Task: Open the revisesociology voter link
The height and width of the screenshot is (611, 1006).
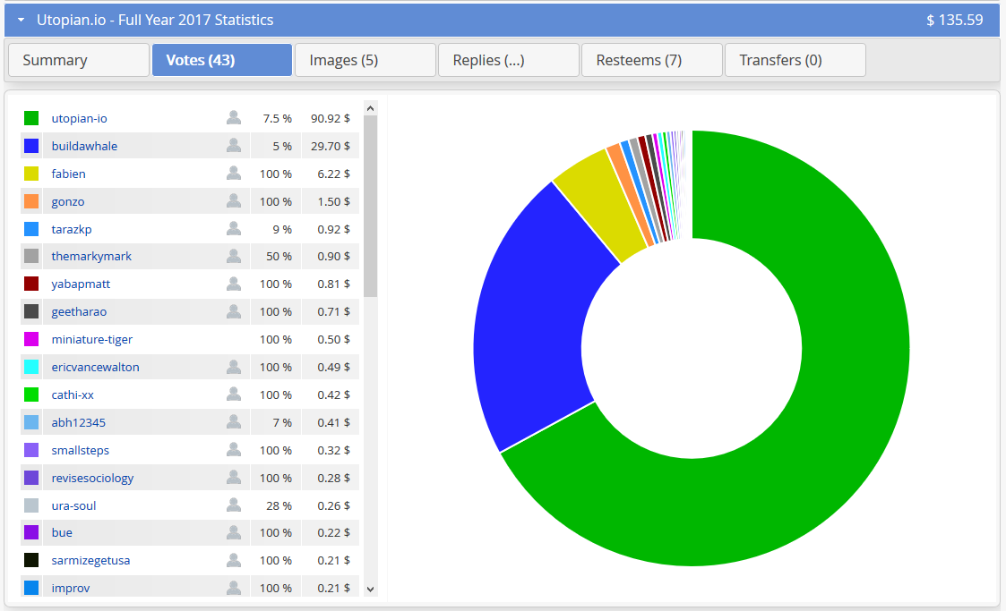Action: tap(92, 478)
